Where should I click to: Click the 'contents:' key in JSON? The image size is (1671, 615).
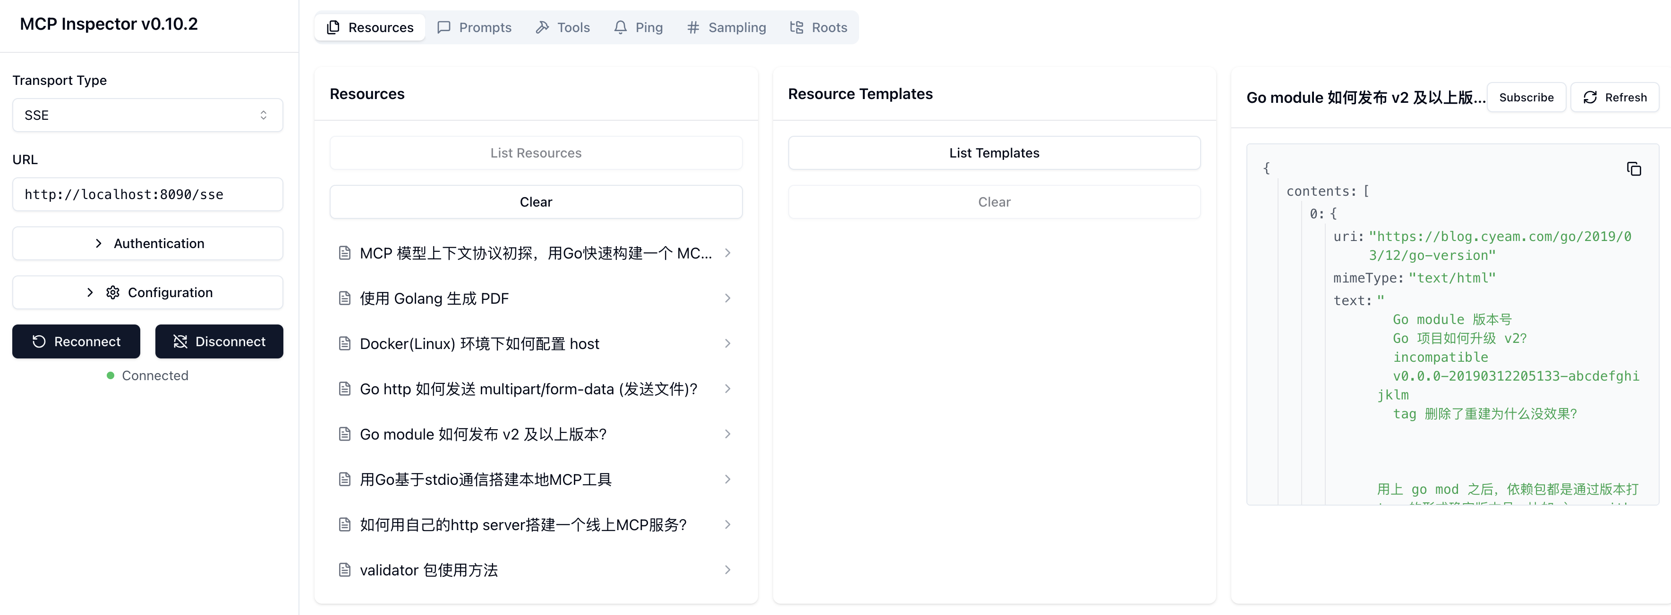1321,191
